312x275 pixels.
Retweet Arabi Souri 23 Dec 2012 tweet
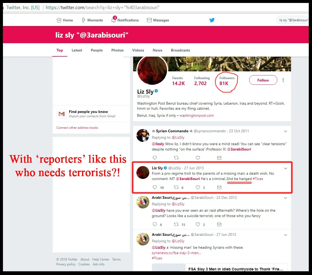pos(176,224)
